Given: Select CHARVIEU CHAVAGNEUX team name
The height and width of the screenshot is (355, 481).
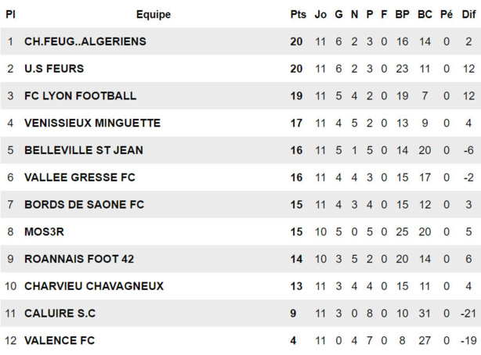Looking at the screenshot, I should [93, 286].
